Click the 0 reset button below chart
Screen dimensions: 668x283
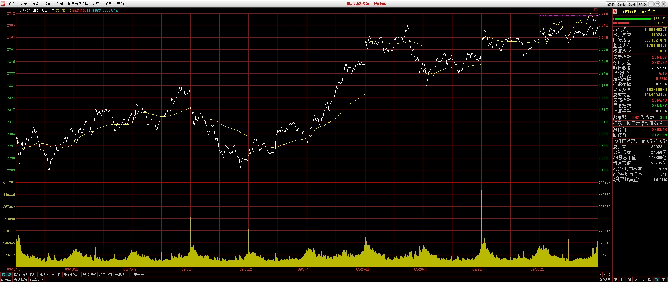[609, 275]
